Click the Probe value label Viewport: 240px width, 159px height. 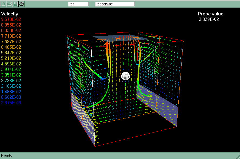point(211,14)
